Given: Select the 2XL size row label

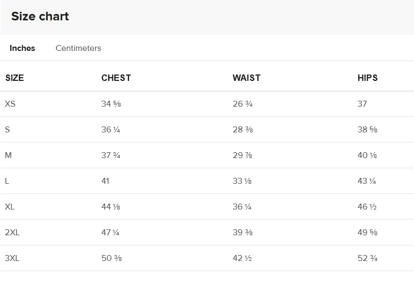Looking at the screenshot, I should (12, 233).
